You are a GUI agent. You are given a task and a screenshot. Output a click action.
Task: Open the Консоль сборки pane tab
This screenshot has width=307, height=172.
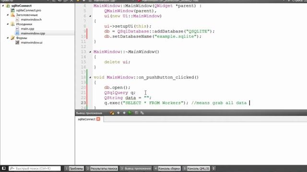[167, 169]
